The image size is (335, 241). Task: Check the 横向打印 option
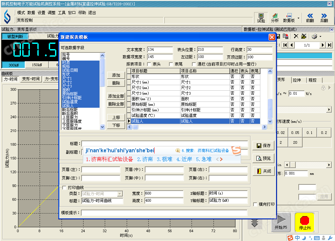pos(256,204)
